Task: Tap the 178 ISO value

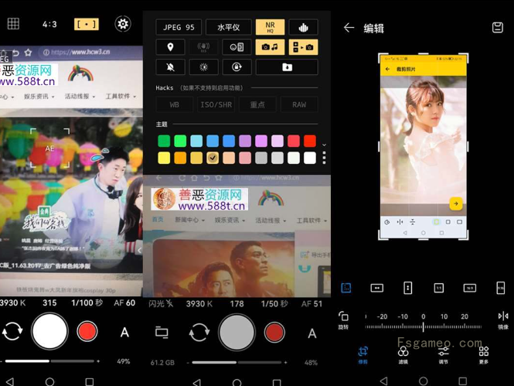Action: (x=237, y=304)
